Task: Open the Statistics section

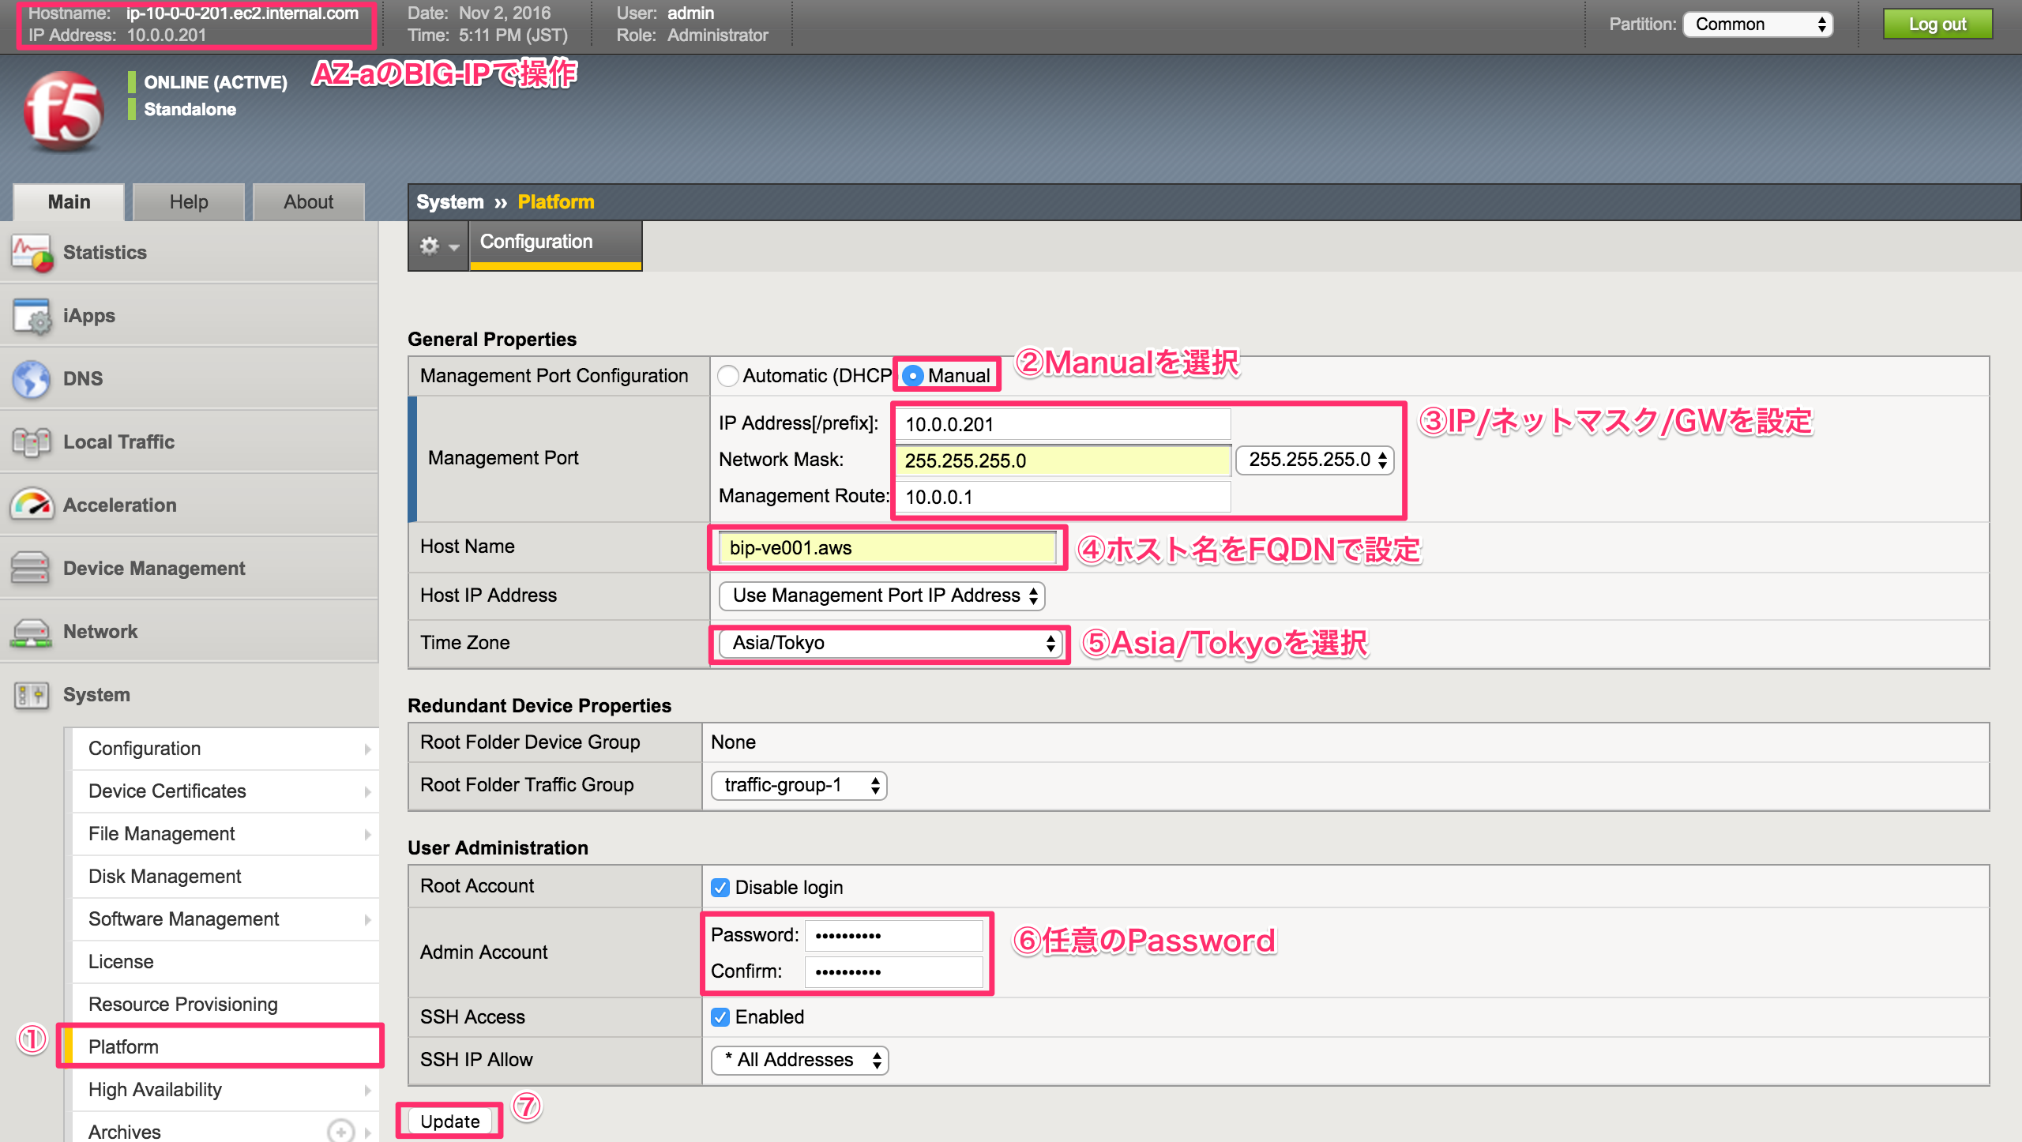Action: (x=104, y=252)
